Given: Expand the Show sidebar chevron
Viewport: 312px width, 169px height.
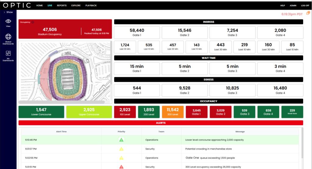Looking at the screenshot, I should pyautogui.click(x=4, y=12).
